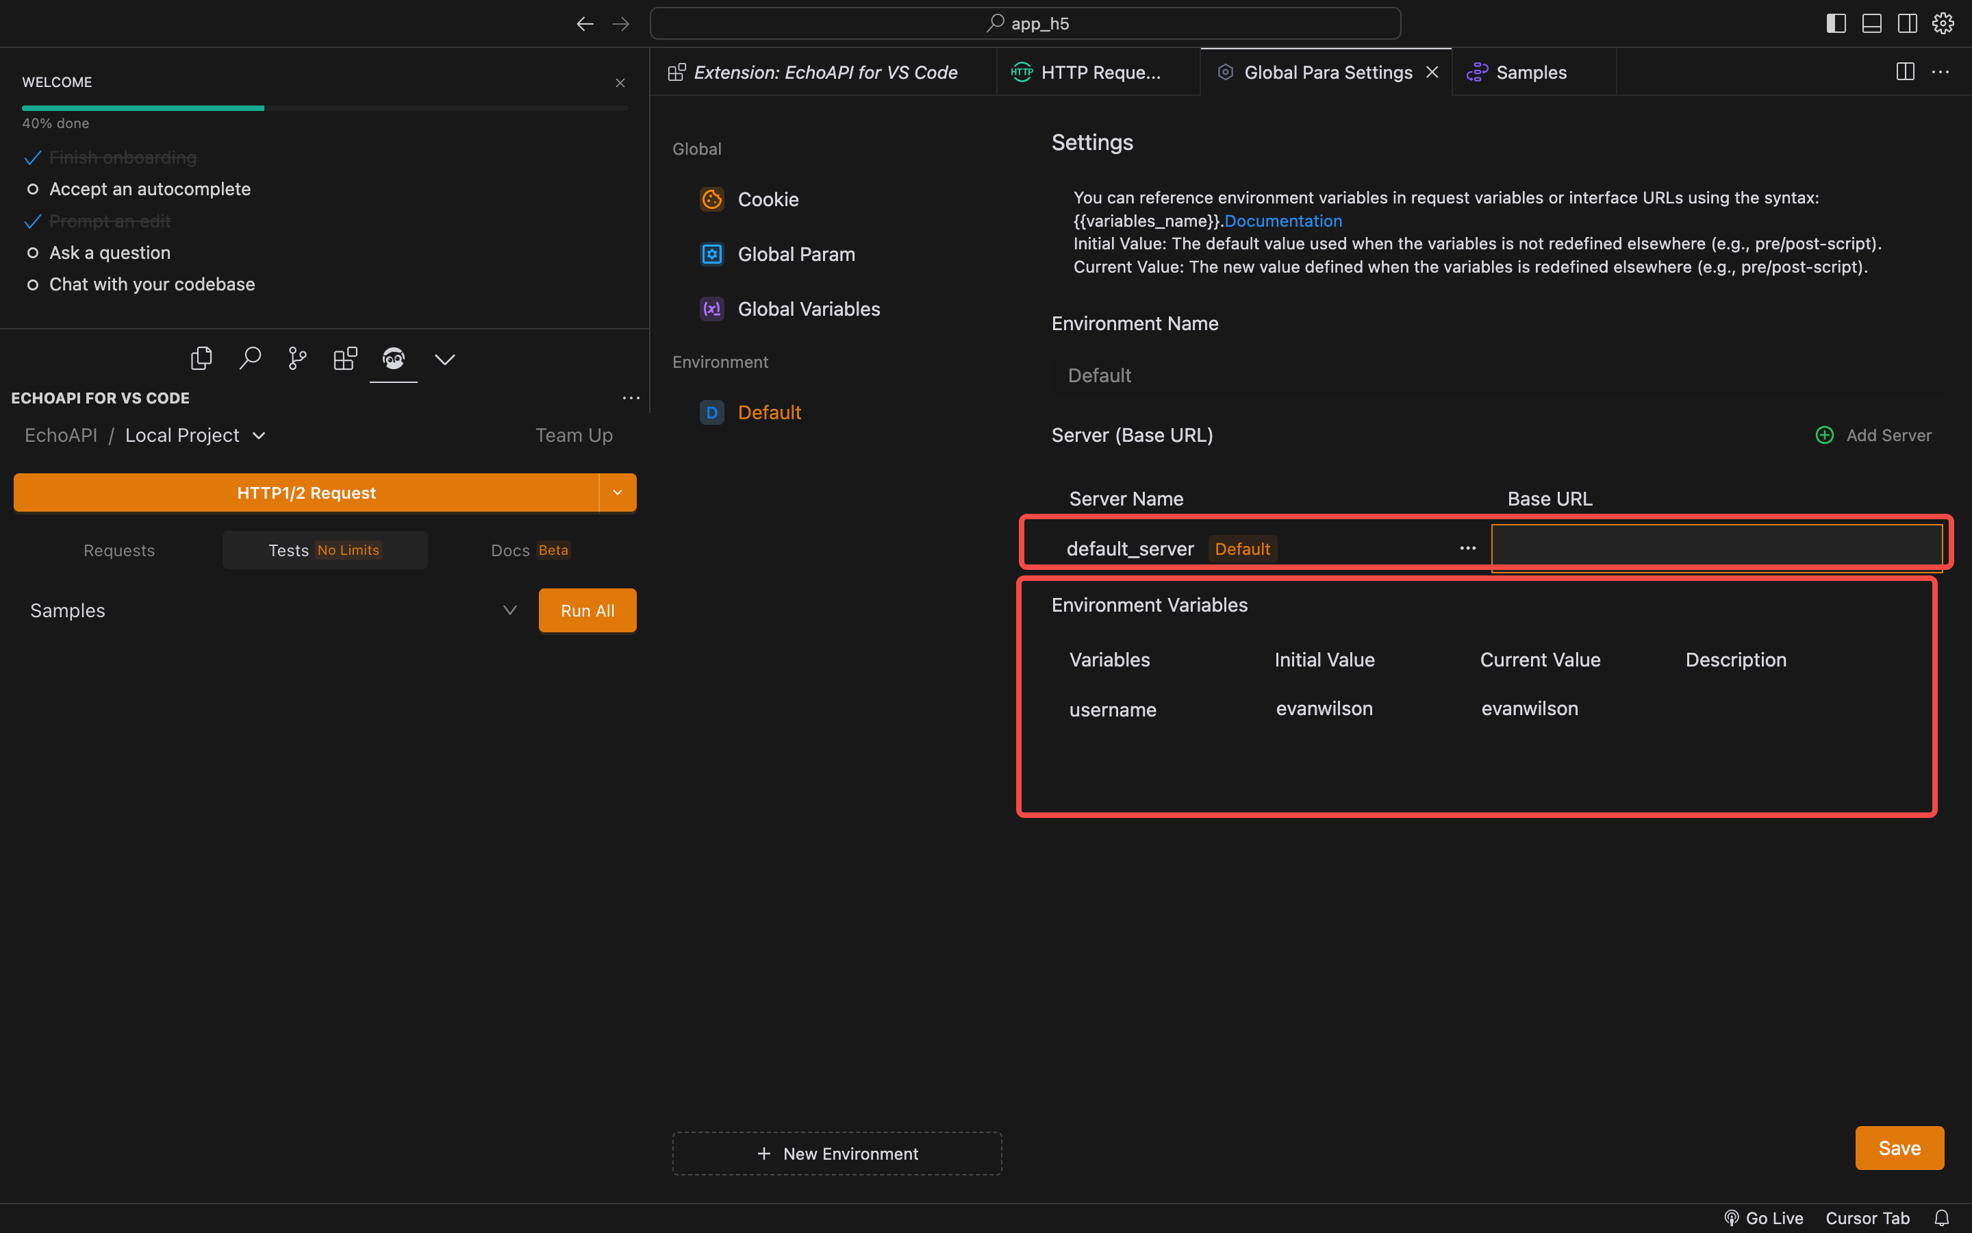Image resolution: width=1972 pixels, height=1233 pixels.
Task: Edit the evanwilson Initial Value cell
Action: pyautogui.click(x=1324, y=709)
